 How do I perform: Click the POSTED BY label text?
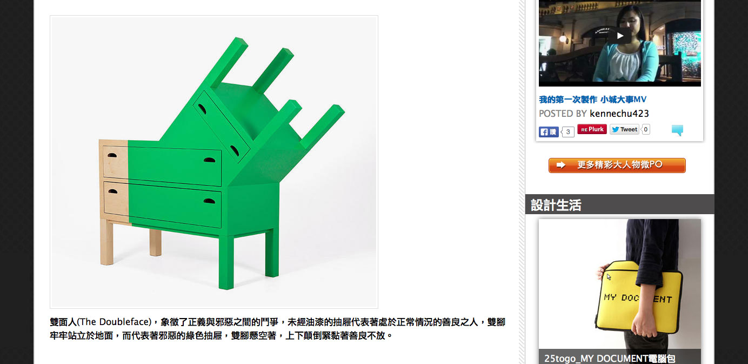pos(563,114)
